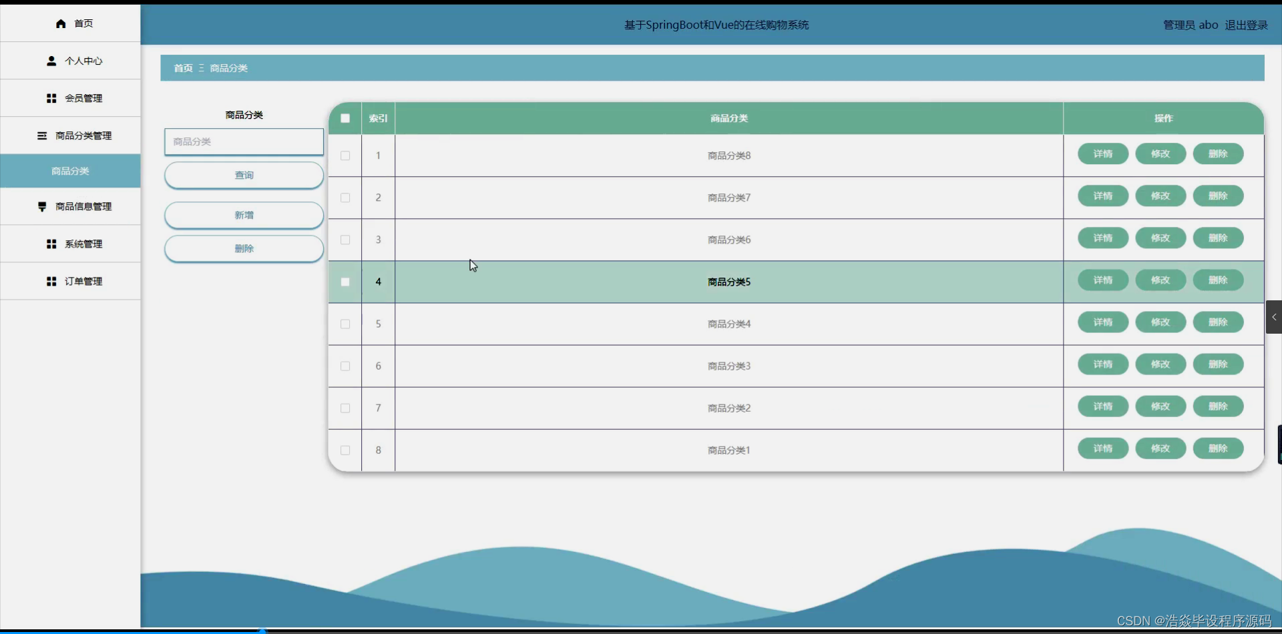This screenshot has width=1282, height=634.
Task: Toggle the select-all checkbox in table header
Action: pyautogui.click(x=345, y=118)
